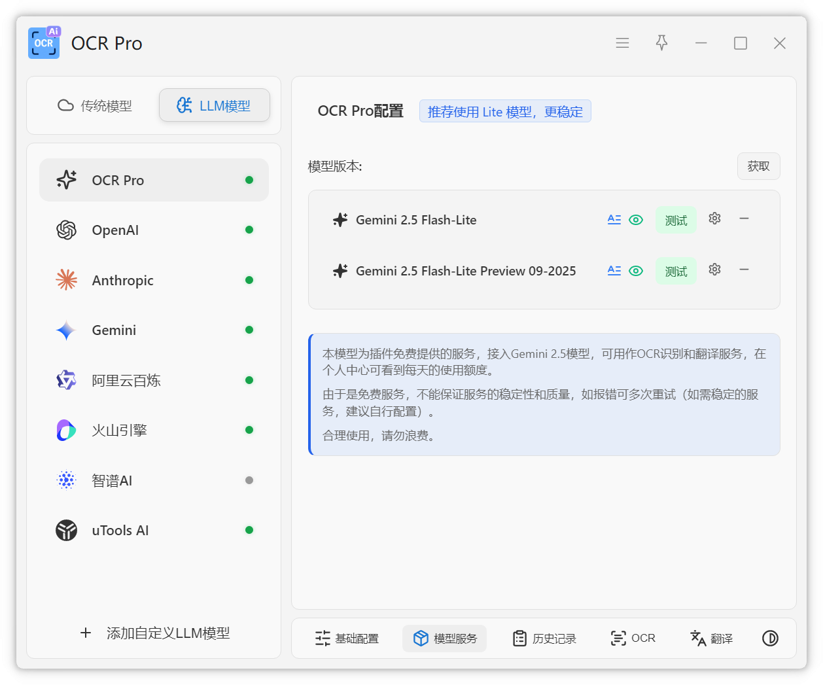Open settings gear for Flash-Lite Preview 09-2025

click(714, 270)
